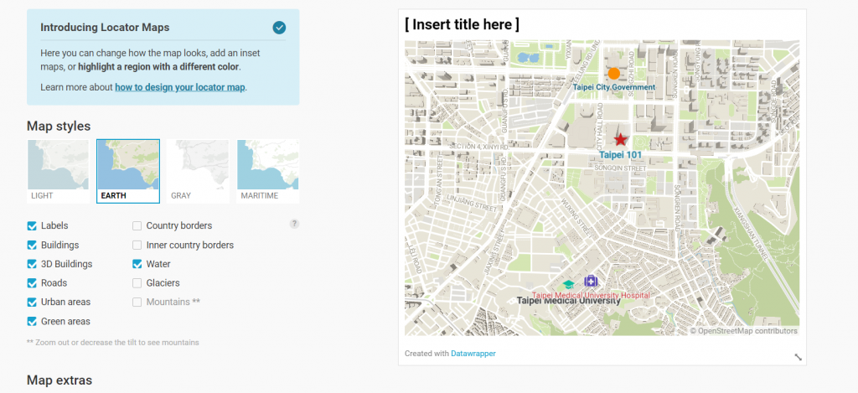Click the 'SONGQIN STREET' map label
The height and width of the screenshot is (393, 858).
pyautogui.click(x=620, y=168)
